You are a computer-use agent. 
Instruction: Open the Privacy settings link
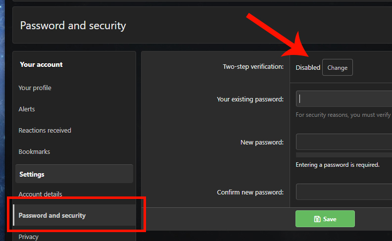29,237
